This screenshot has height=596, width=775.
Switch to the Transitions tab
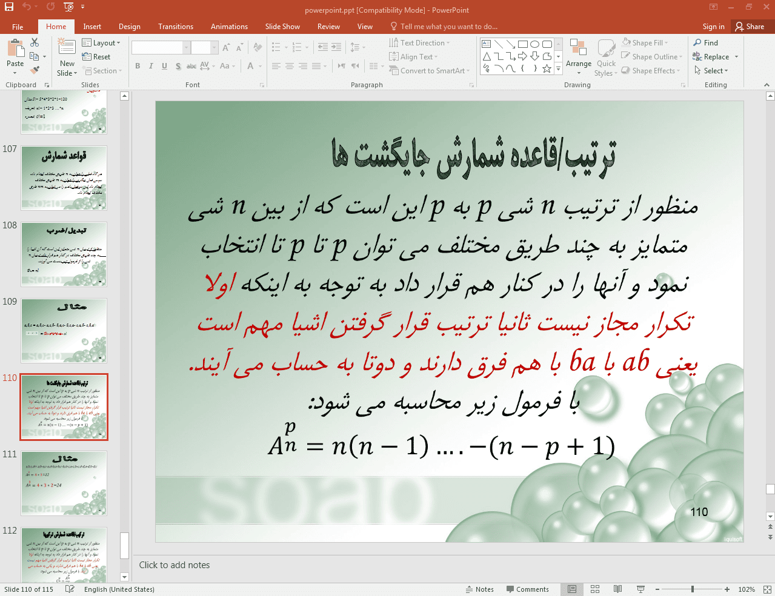click(x=176, y=27)
